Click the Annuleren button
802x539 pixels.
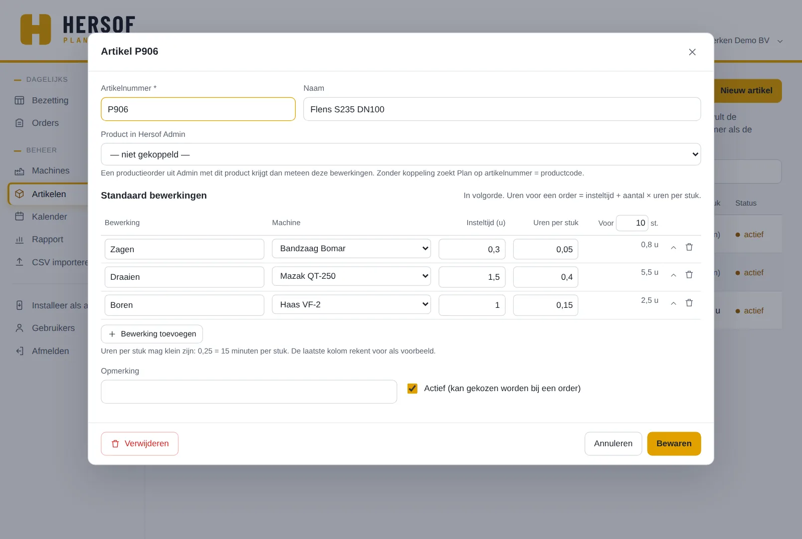[613, 444]
